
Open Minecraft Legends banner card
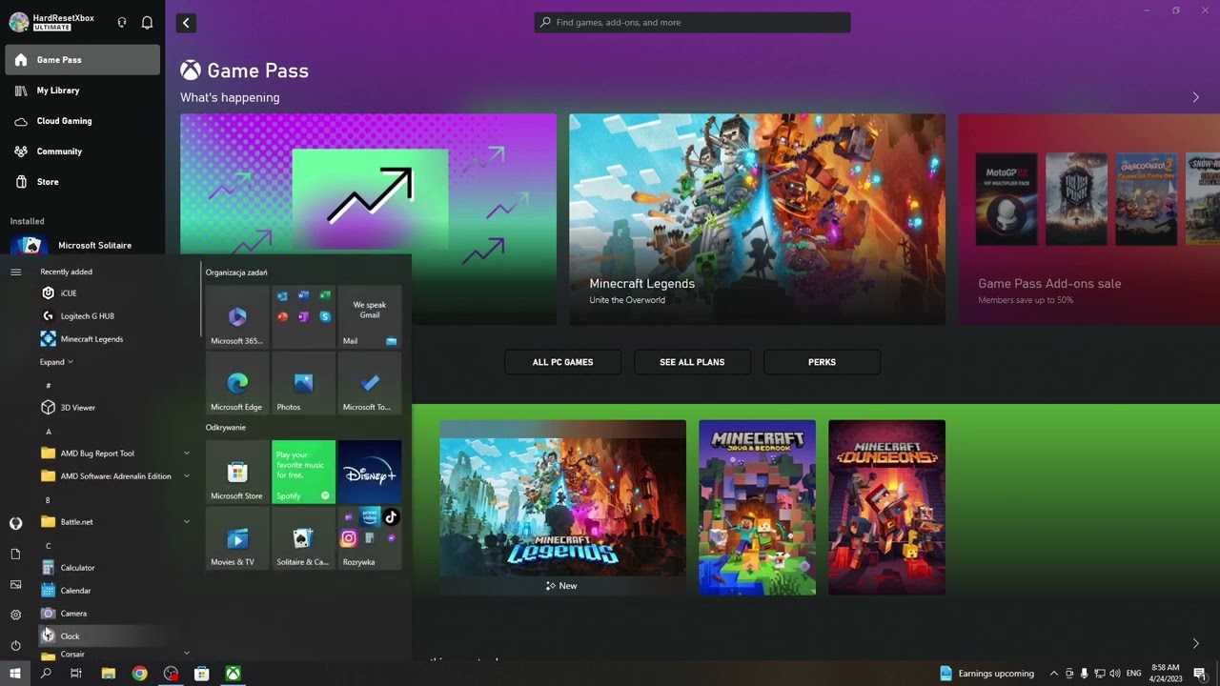point(758,219)
